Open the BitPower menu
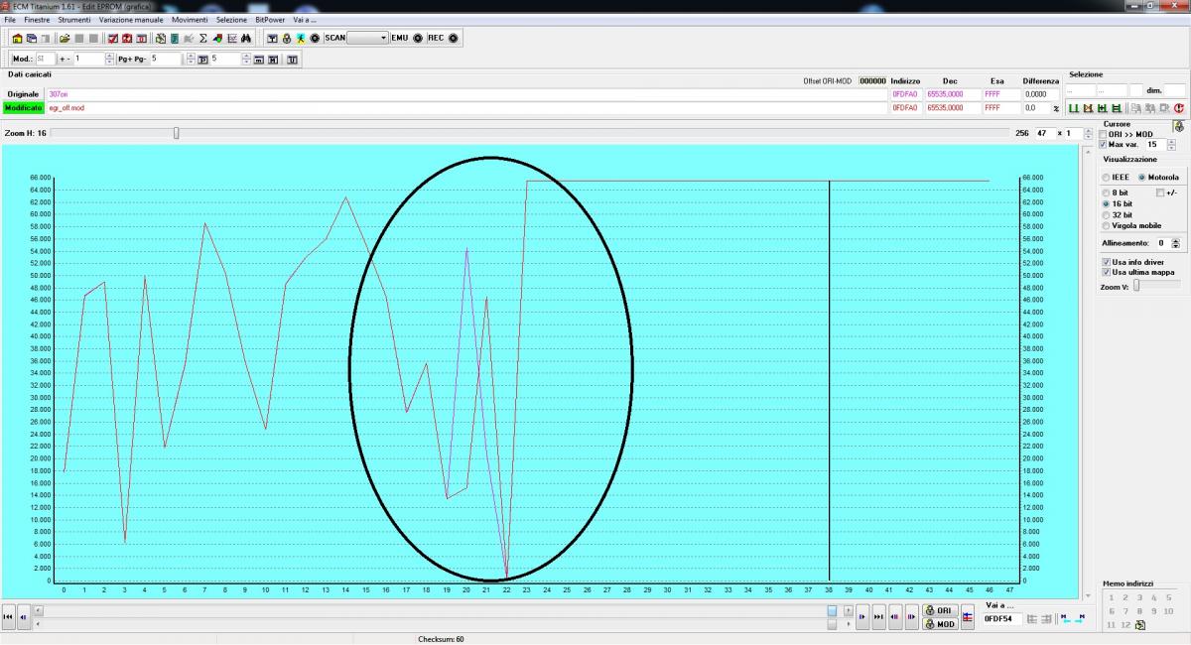The height and width of the screenshot is (645, 1191). click(268, 20)
